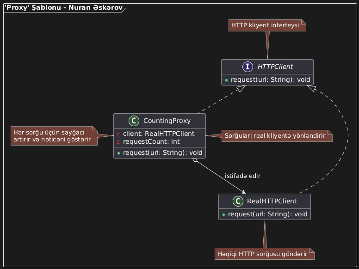This screenshot has width=359, height=269.
Task: Click the public icon of RealHTTPClient's request method
Action: click(224, 214)
